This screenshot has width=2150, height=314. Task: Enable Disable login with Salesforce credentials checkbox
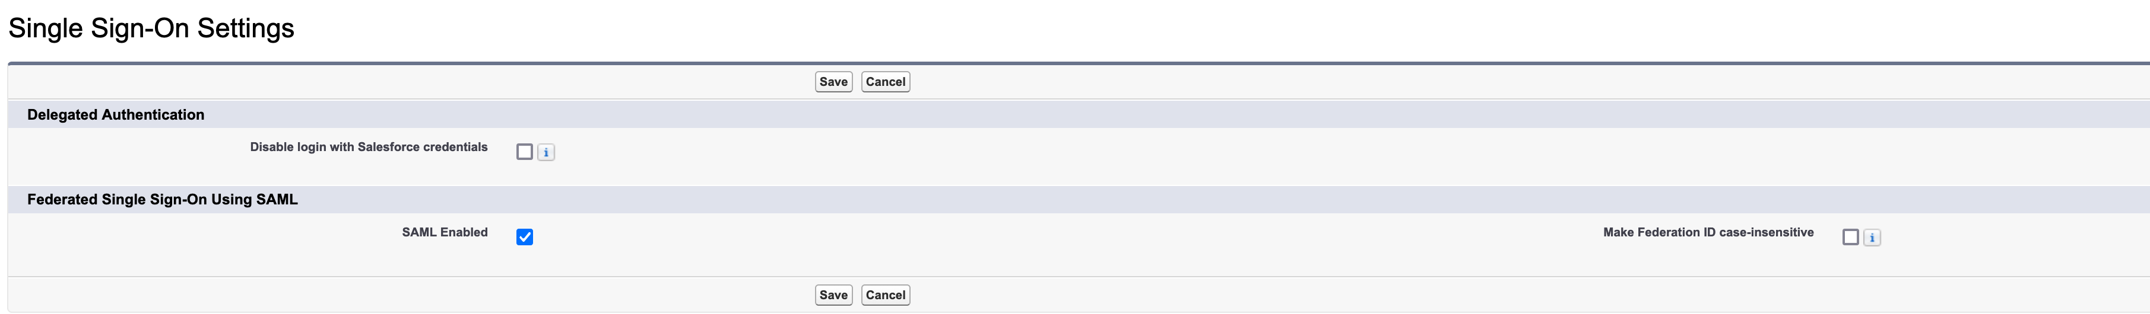point(524,152)
